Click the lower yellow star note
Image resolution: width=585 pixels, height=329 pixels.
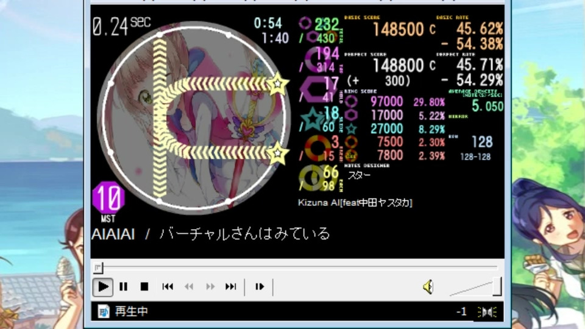[277, 154]
